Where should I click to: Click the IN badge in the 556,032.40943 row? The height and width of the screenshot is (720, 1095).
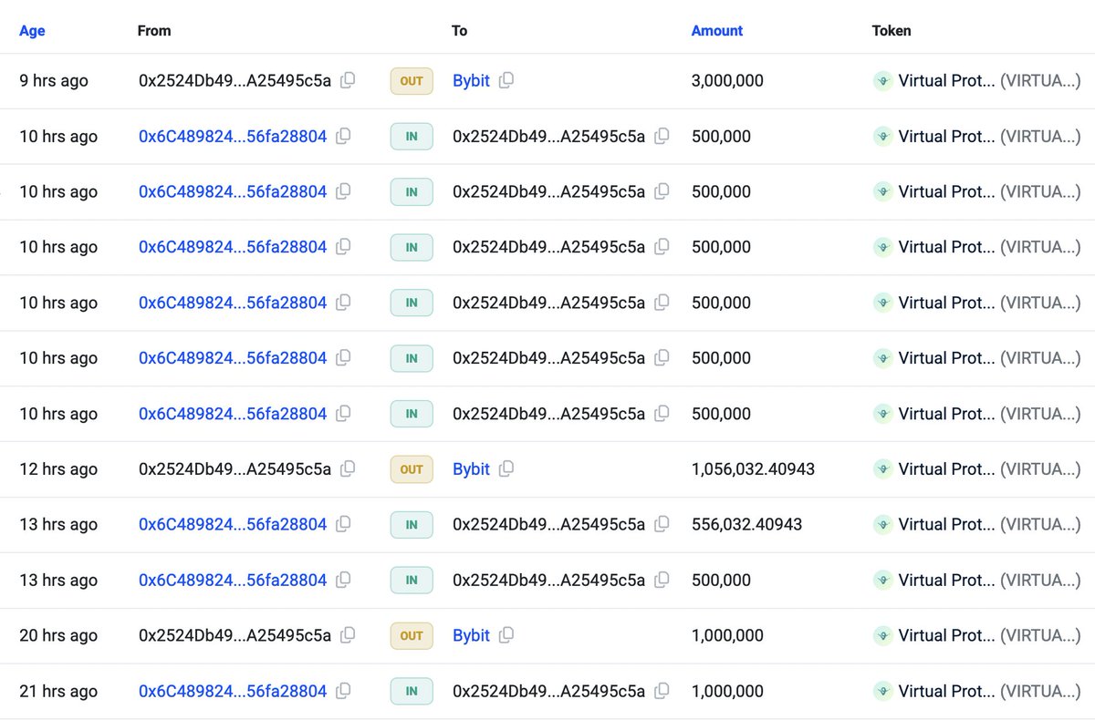pos(412,525)
